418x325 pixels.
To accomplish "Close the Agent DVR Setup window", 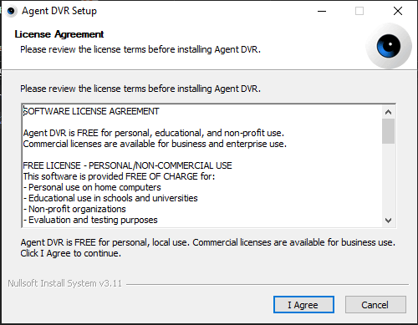I will pyautogui.click(x=398, y=11).
